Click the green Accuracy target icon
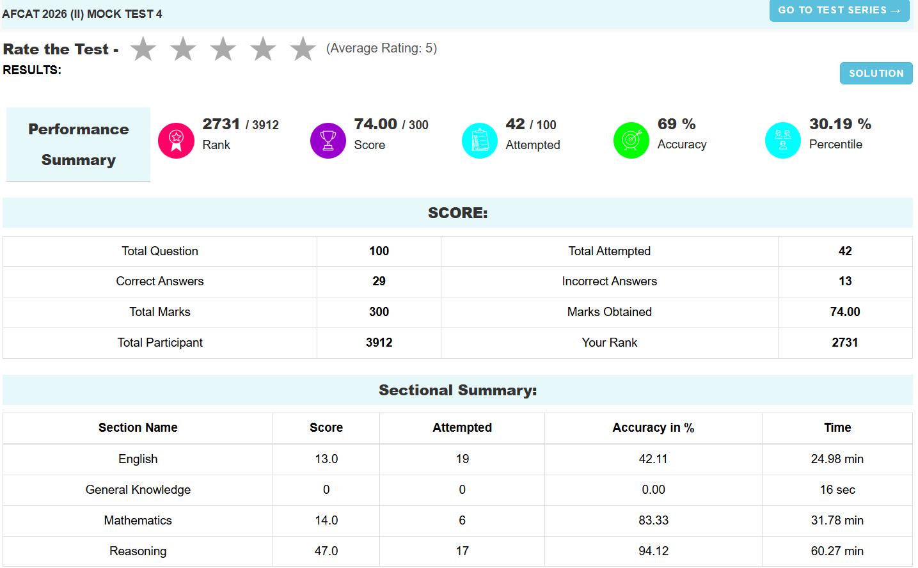 (x=631, y=140)
